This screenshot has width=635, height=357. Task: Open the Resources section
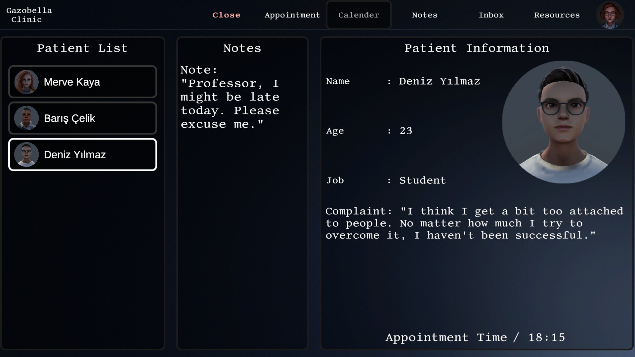[x=557, y=15]
